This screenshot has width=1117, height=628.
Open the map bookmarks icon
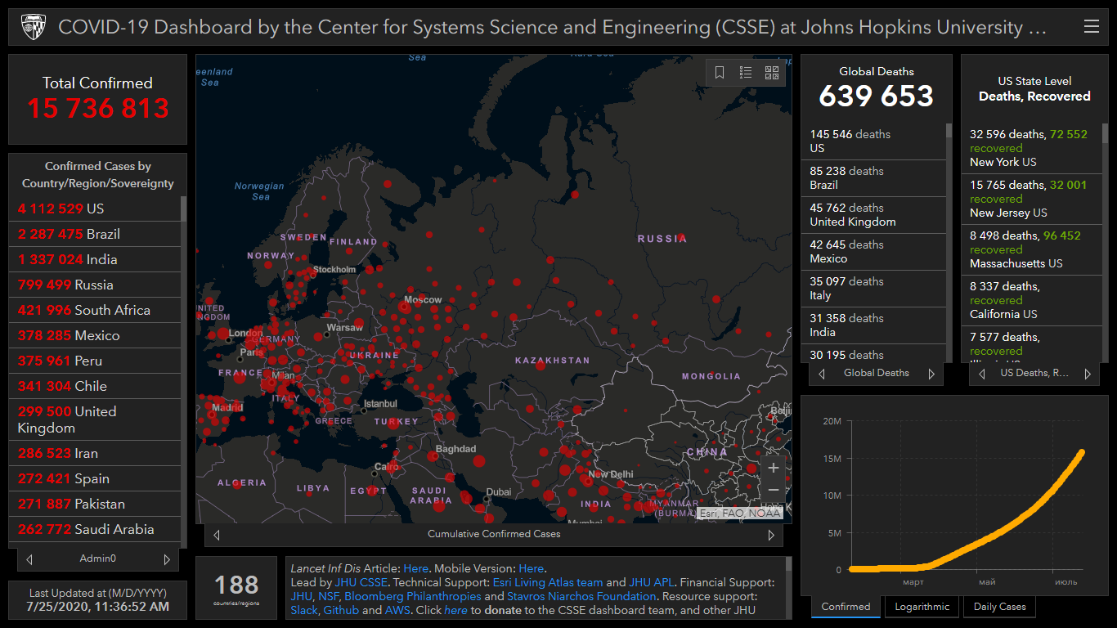pos(720,73)
